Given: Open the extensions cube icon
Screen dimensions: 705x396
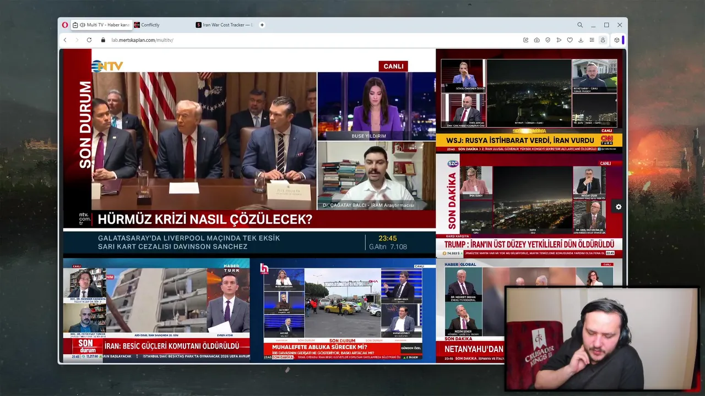Looking at the screenshot, I should (617, 40).
